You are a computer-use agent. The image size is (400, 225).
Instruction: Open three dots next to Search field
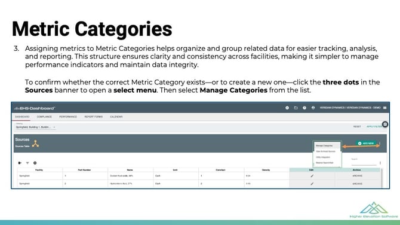pyautogui.click(x=380, y=163)
